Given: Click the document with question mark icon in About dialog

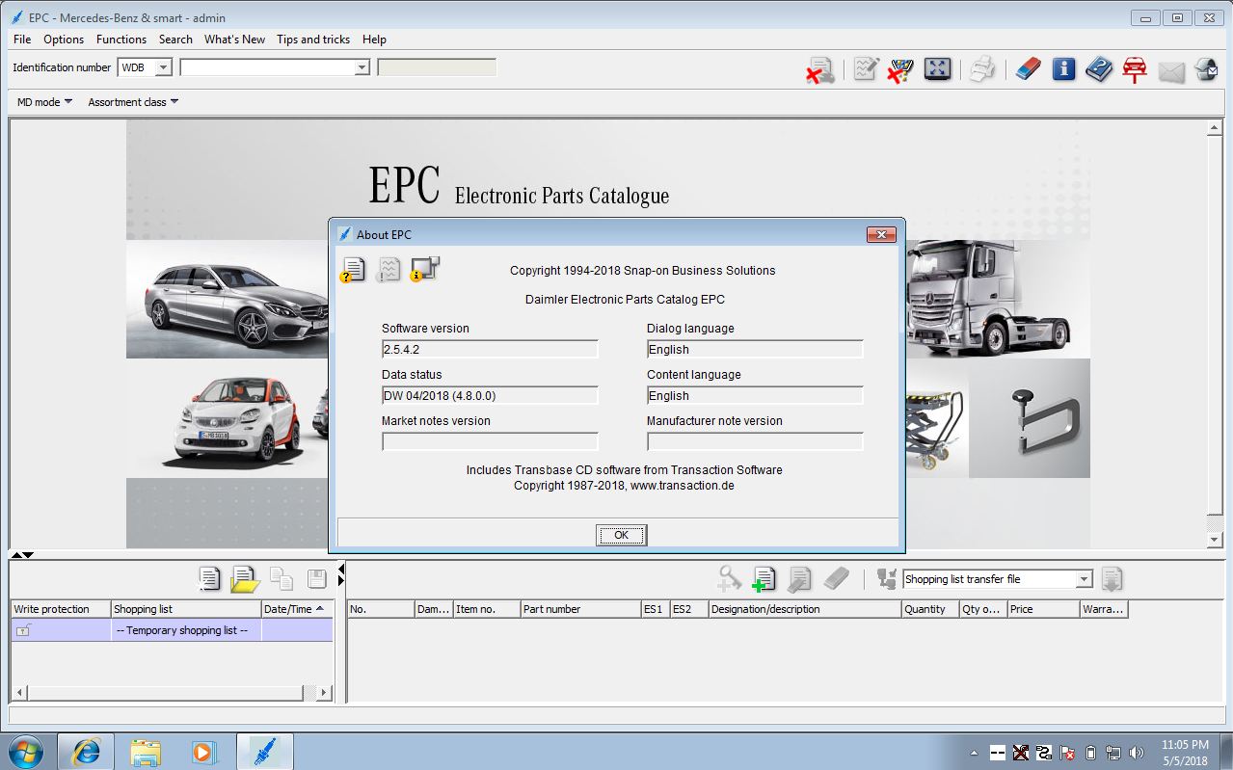Looking at the screenshot, I should tap(353, 269).
